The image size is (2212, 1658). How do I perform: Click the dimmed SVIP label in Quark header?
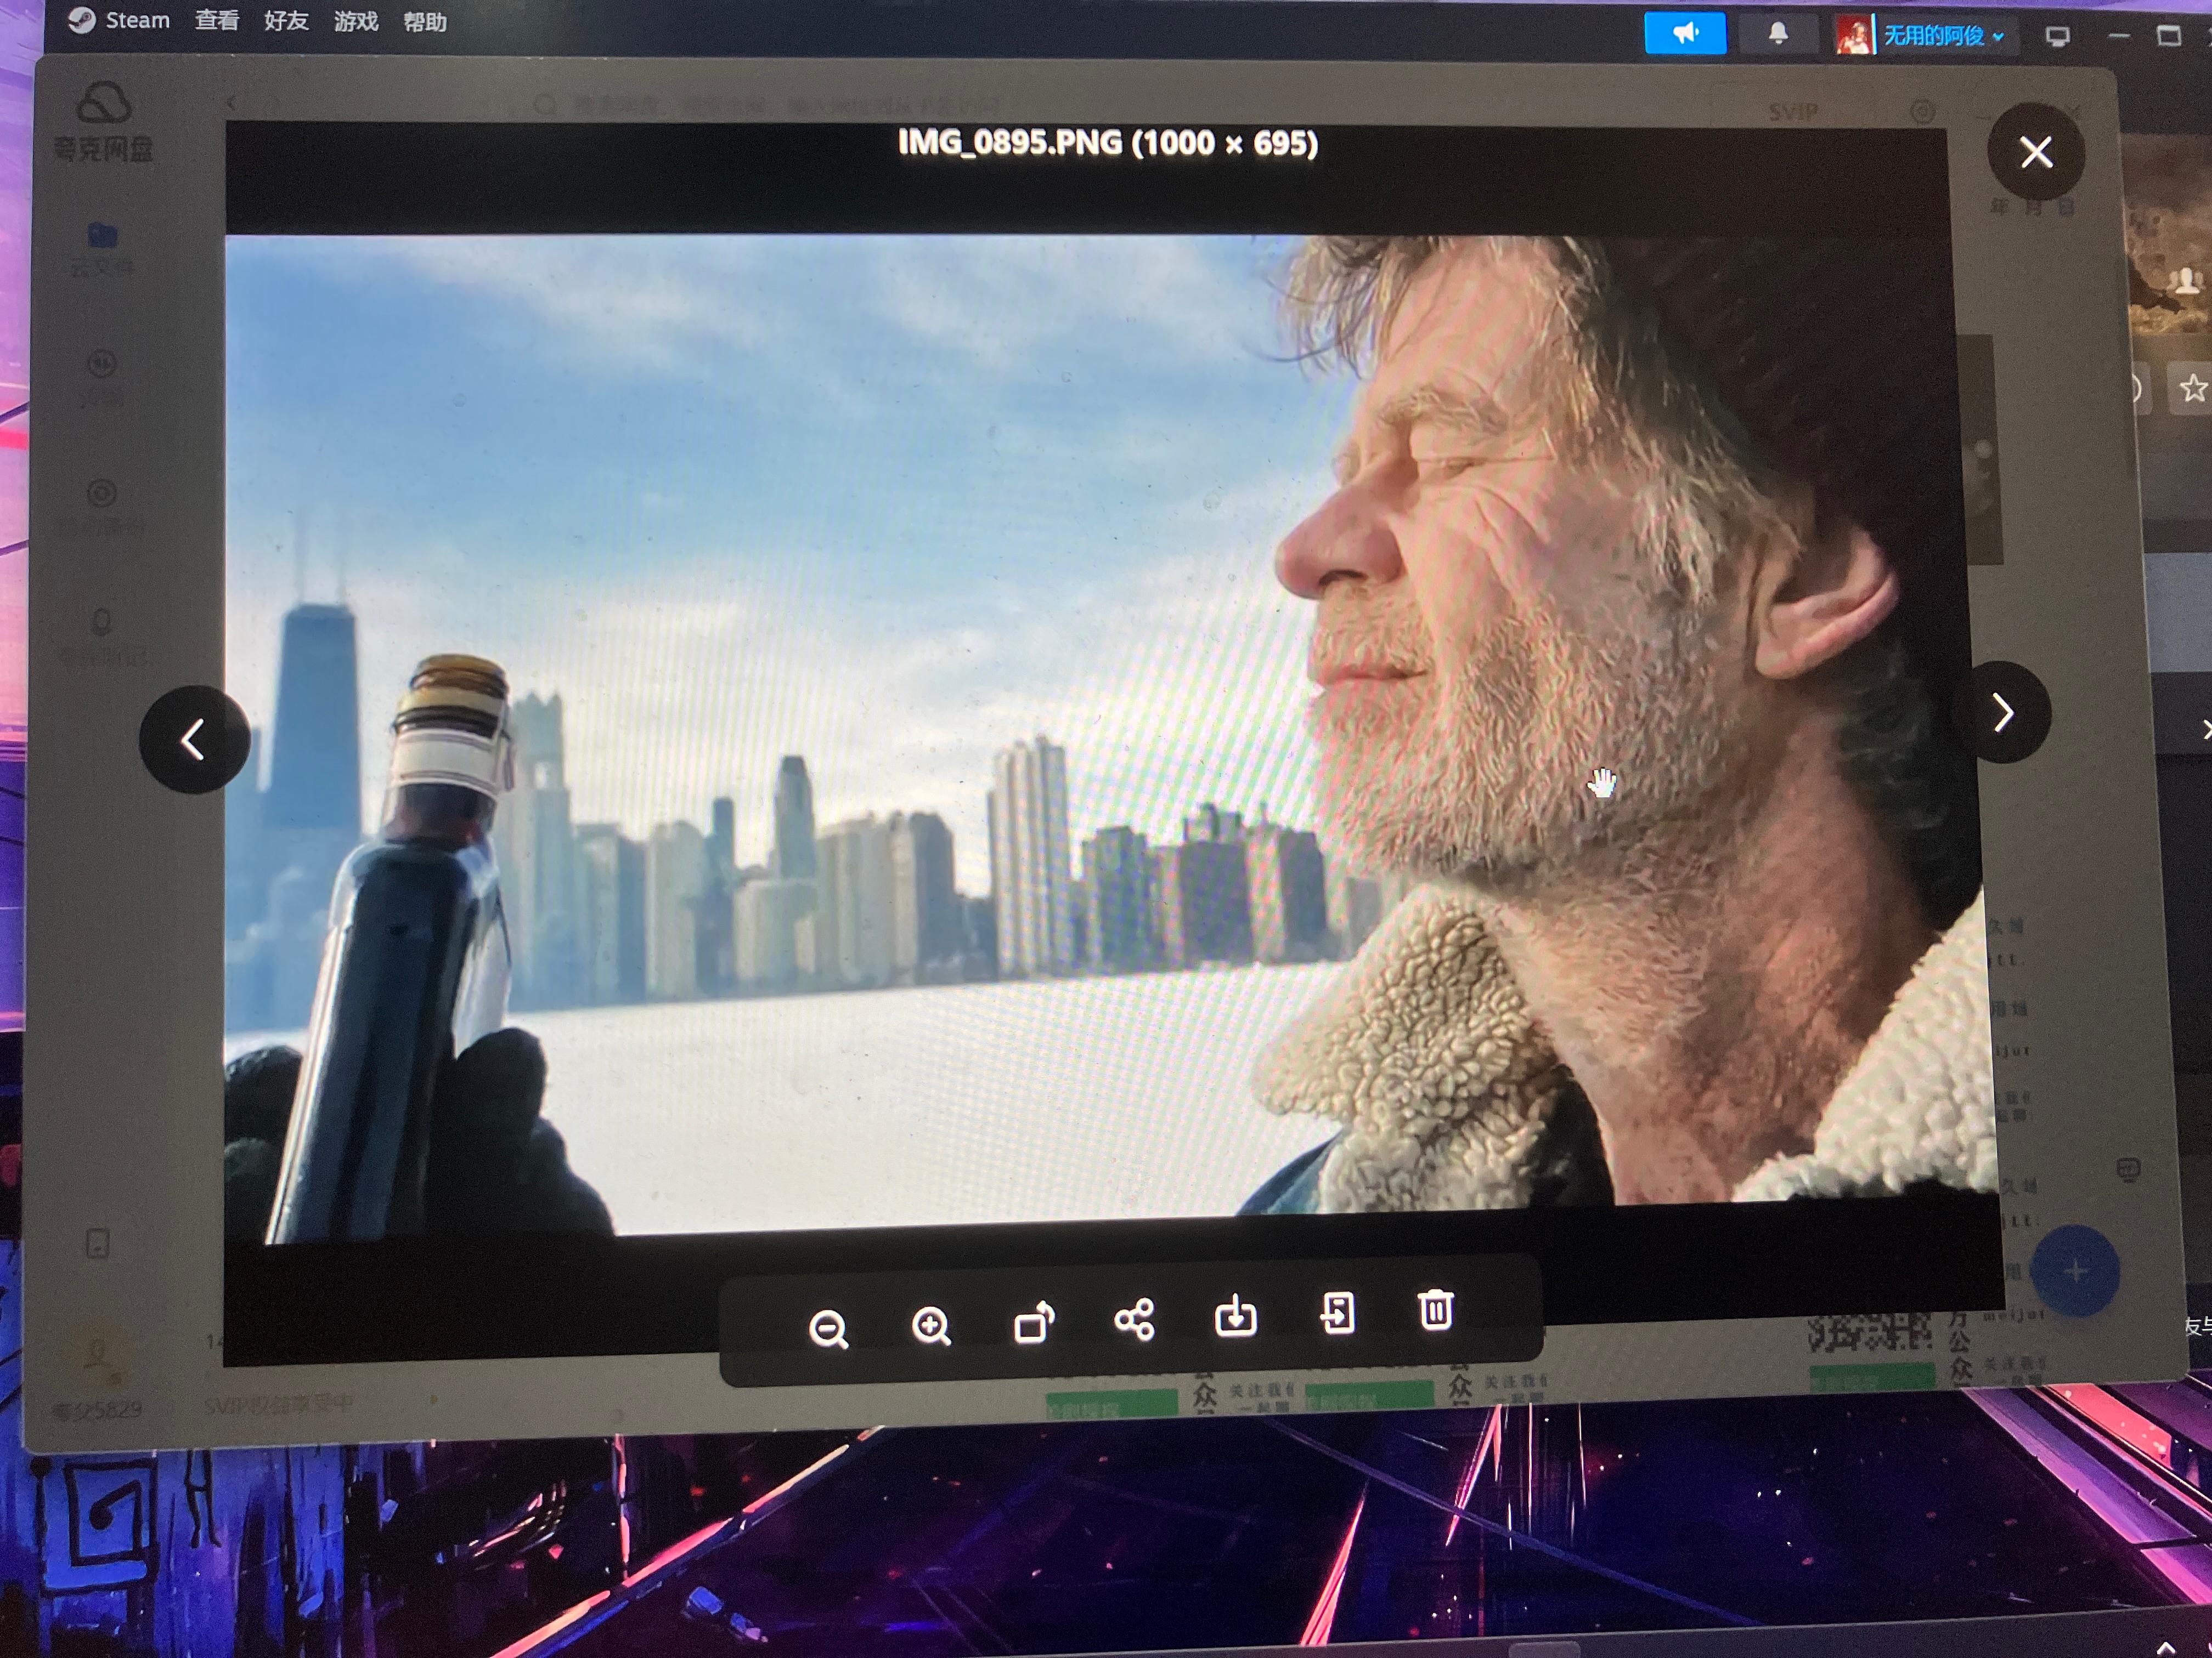click(1793, 112)
